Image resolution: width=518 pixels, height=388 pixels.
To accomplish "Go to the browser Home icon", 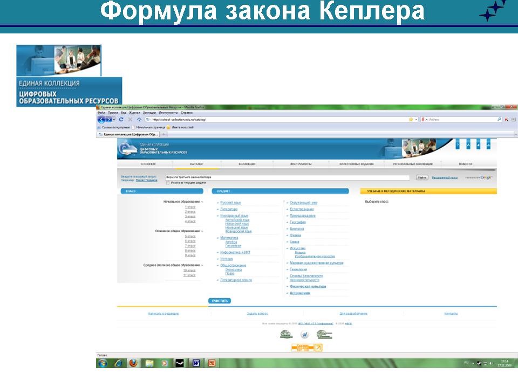I will point(139,119).
